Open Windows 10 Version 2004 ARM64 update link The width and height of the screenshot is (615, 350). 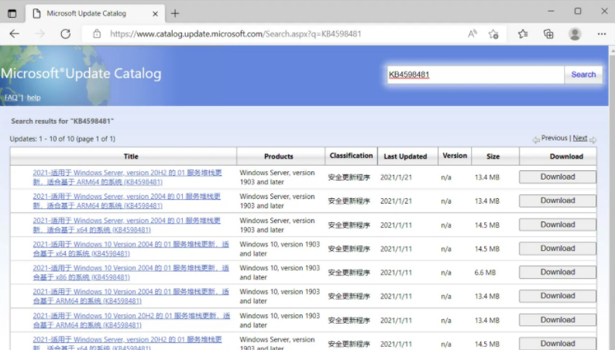pyautogui.click(x=131, y=297)
